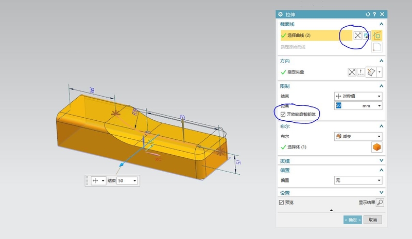Expand the collapsed 拔模 section
Viewport: 412px width, 239px height.
point(381,161)
